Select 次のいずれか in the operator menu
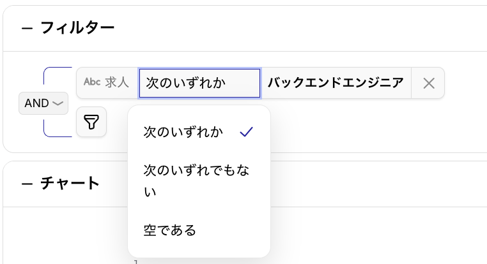 click(x=183, y=132)
